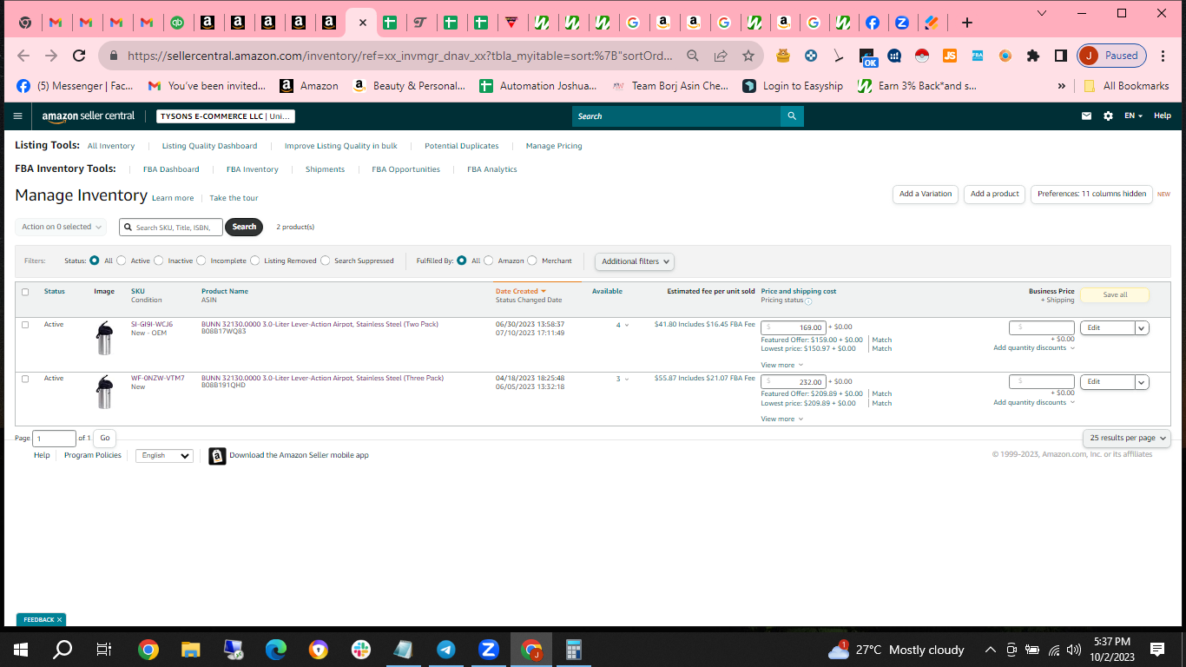
Task: Open Preferences: 11 columns hidden
Action: pyautogui.click(x=1091, y=195)
